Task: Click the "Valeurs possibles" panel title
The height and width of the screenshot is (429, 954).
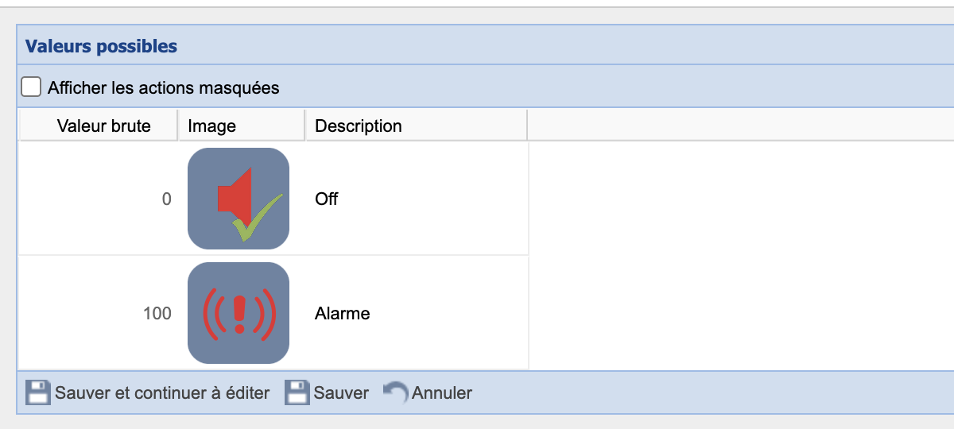Action: click(101, 47)
